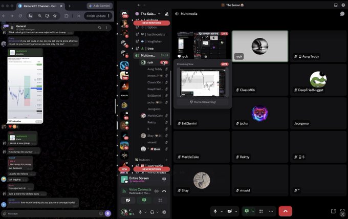Jump to bottom NEW MENTIONS pill
Viewport: 348px width, 219px height.
151,169
